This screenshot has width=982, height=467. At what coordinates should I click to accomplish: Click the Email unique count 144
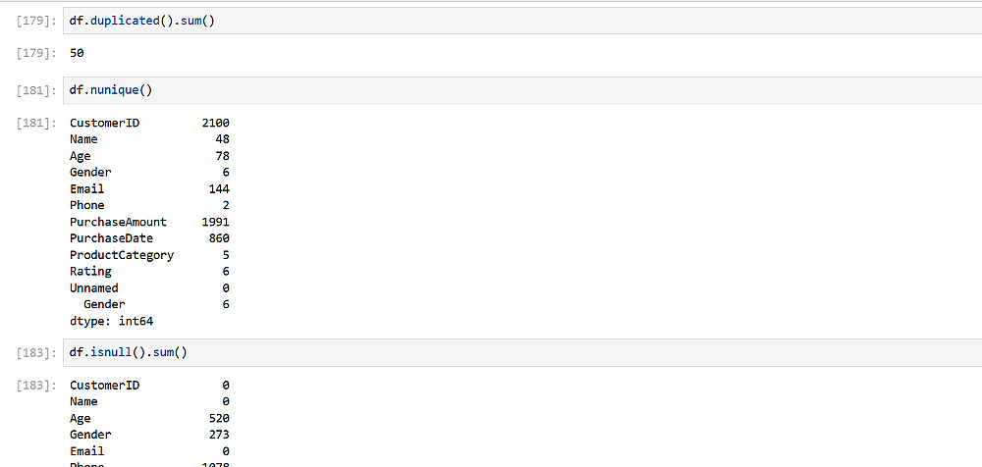tap(219, 188)
